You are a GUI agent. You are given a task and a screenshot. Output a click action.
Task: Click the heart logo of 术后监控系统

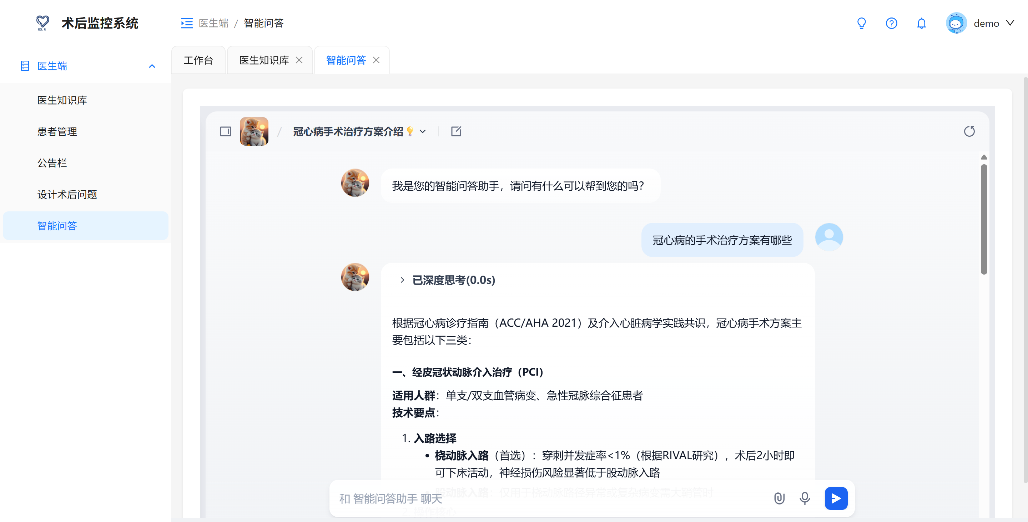(x=42, y=23)
